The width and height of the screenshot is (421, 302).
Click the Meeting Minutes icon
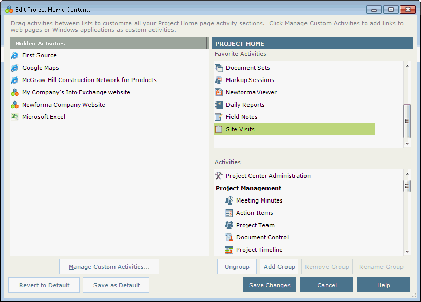click(x=229, y=200)
